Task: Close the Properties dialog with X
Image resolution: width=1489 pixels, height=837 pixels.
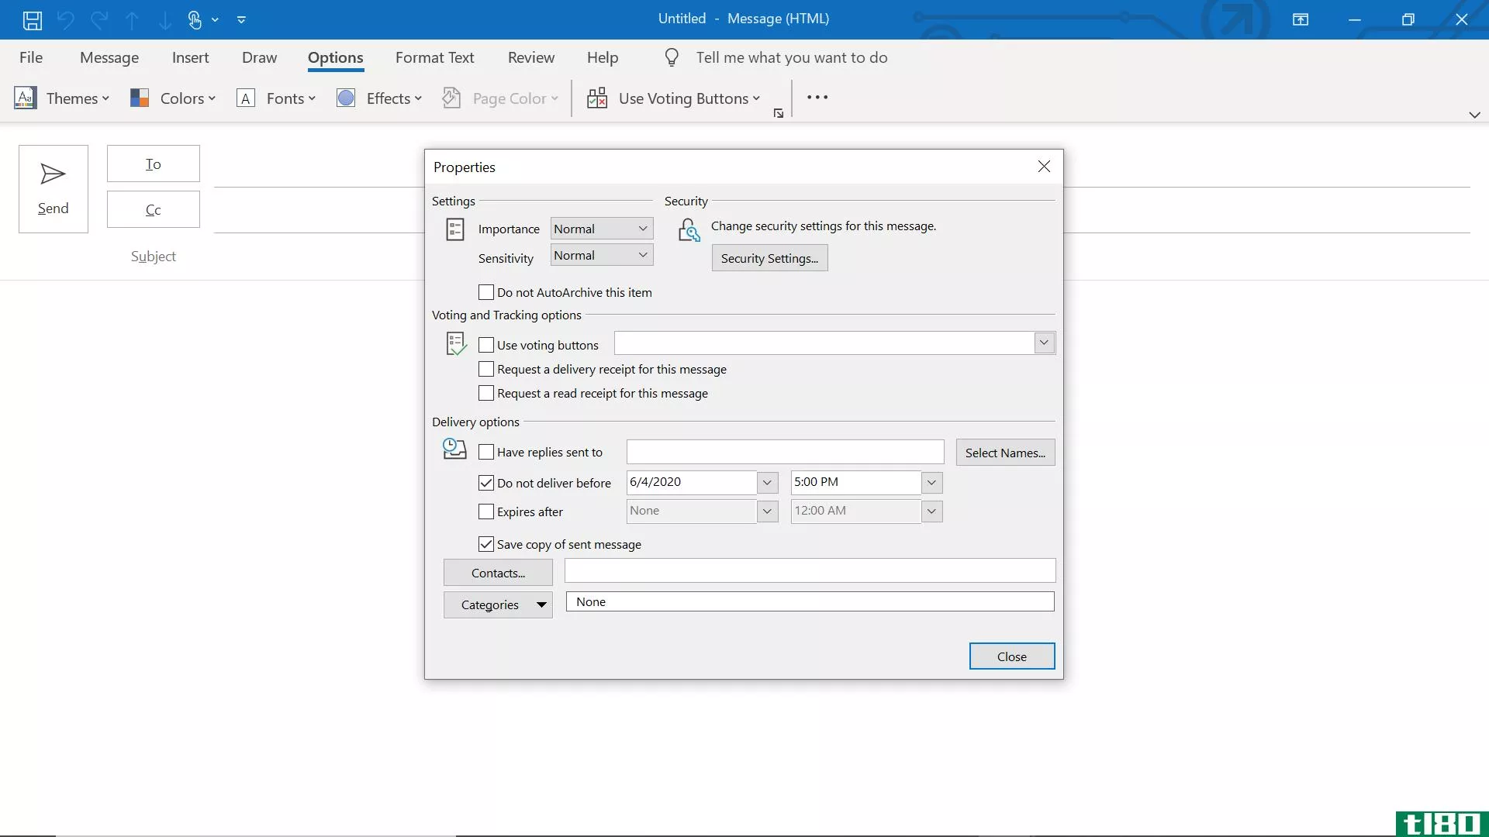Action: pyautogui.click(x=1044, y=167)
